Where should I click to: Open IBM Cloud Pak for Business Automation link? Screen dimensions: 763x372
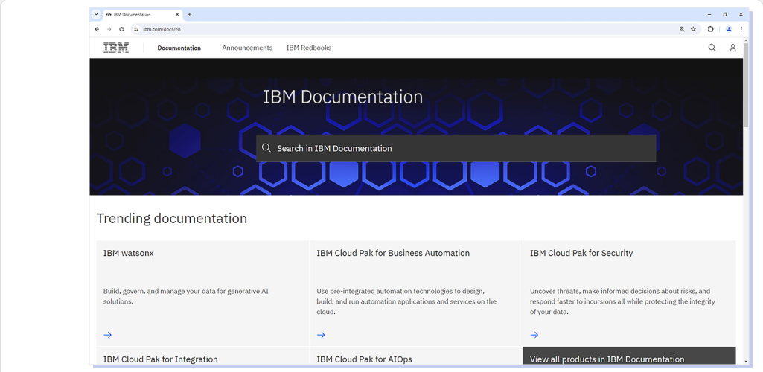tap(393, 254)
